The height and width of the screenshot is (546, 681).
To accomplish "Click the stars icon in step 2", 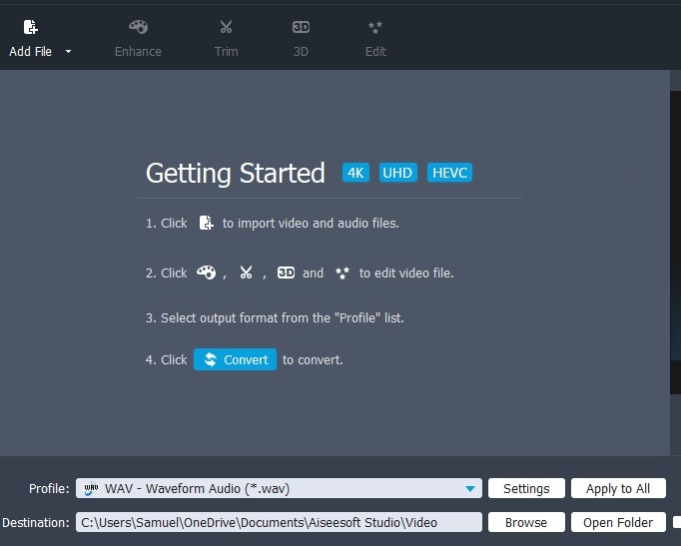I will pyautogui.click(x=342, y=273).
